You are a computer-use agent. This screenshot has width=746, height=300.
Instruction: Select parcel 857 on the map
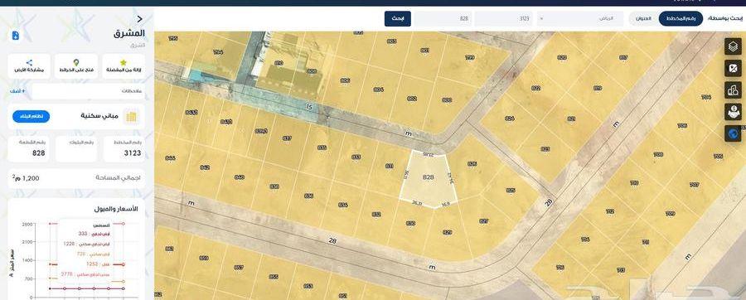[x=239, y=267]
